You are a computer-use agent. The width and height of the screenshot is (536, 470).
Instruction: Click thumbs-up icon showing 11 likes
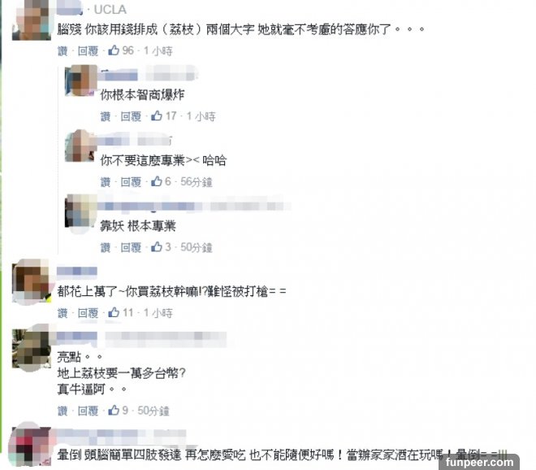click(x=114, y=312)
